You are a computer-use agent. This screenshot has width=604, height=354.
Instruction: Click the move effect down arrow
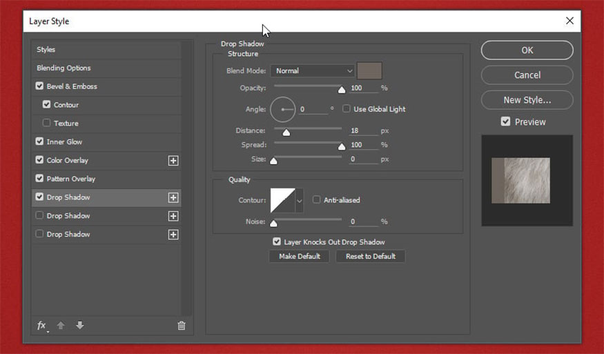pyautogui.click(x=80, y=326)
